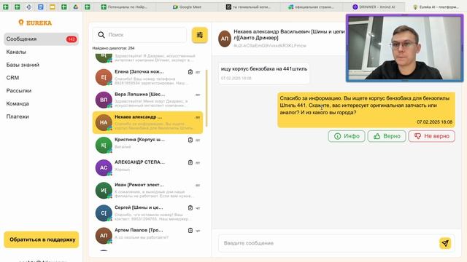This screenshot has height=262, width=467.
Task: Click the incoming message ищу корпус бензобака
Action: tap(264, 73)
